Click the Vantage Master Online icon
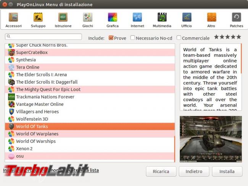 tap(11, 104)
